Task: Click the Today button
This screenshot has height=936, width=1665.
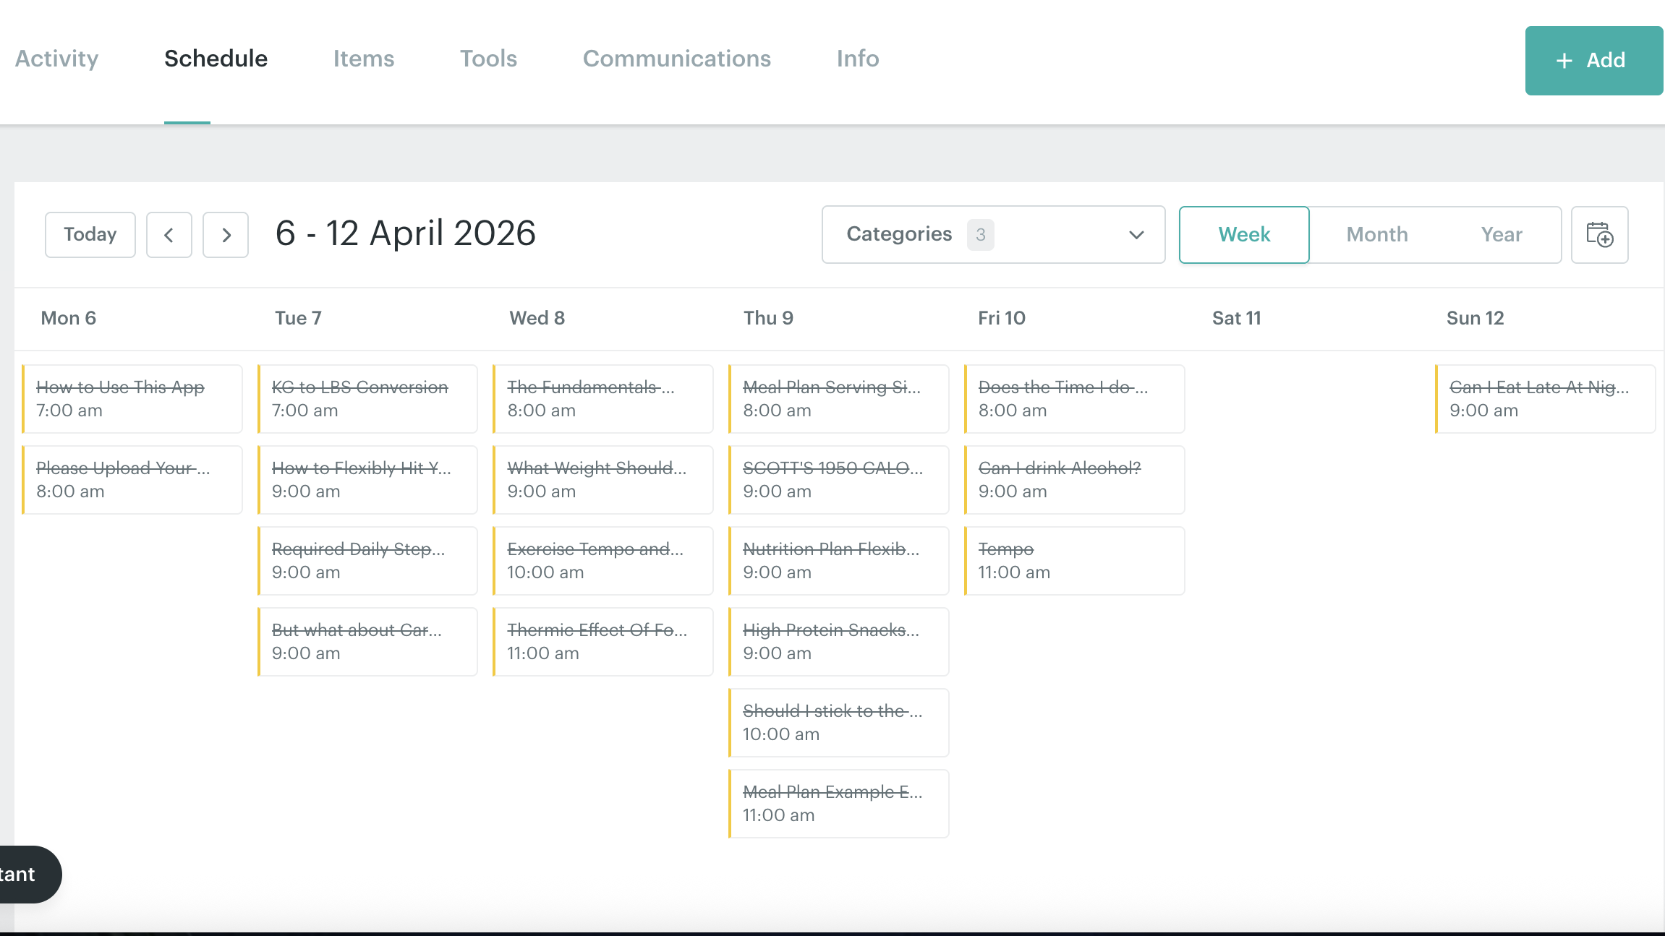Action: [x=90, y=235]
